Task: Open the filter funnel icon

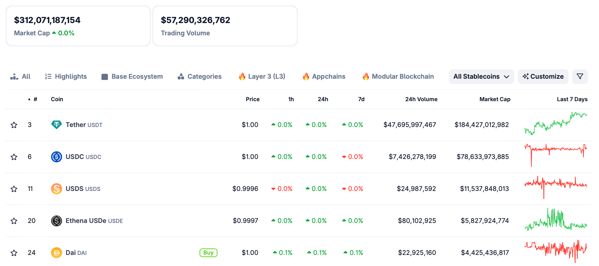Action: 580,77
